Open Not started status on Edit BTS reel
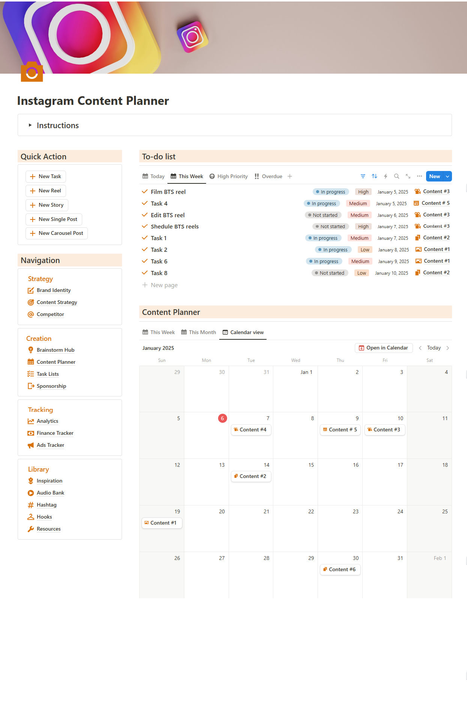 click(323, 215)
